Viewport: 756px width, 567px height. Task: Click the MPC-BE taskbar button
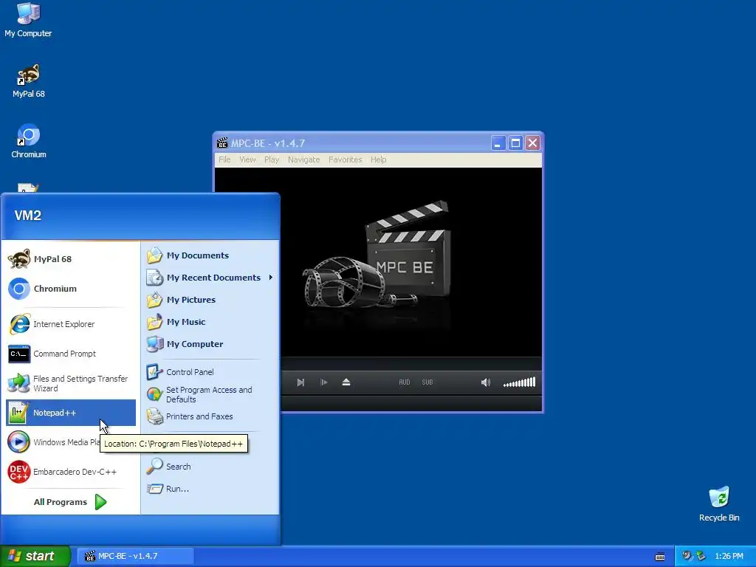coord(136,557)
